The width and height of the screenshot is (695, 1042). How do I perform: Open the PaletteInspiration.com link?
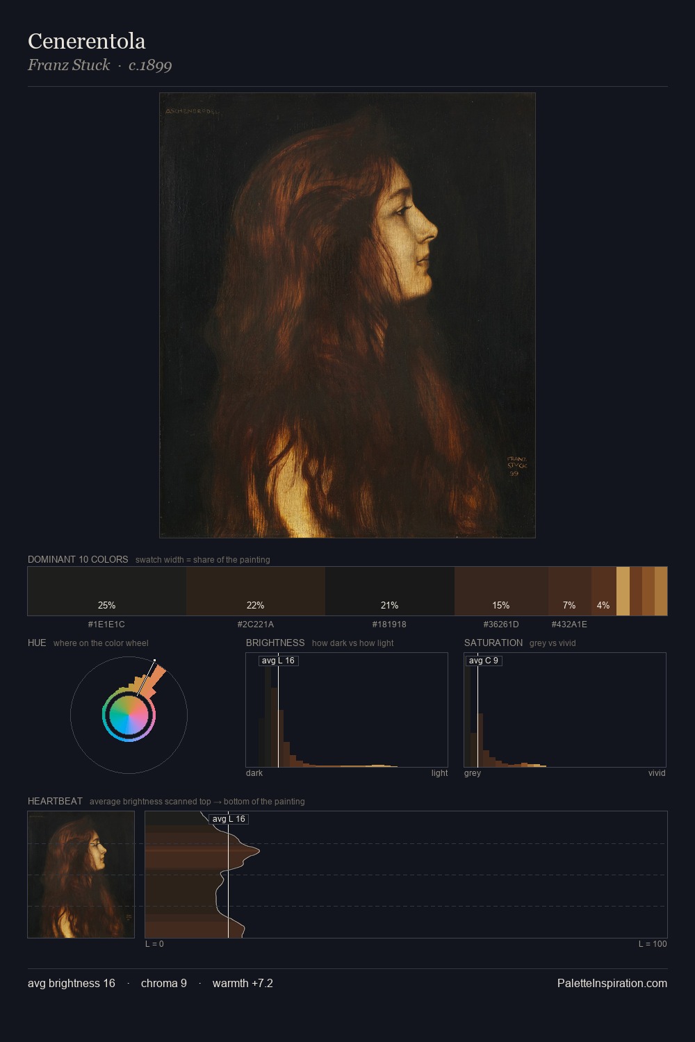[612, 984]
